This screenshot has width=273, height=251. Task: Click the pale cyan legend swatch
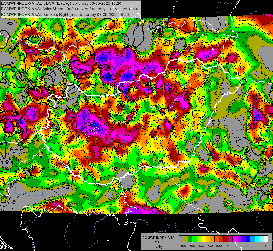pyautogui.click(x=262, y=239)
